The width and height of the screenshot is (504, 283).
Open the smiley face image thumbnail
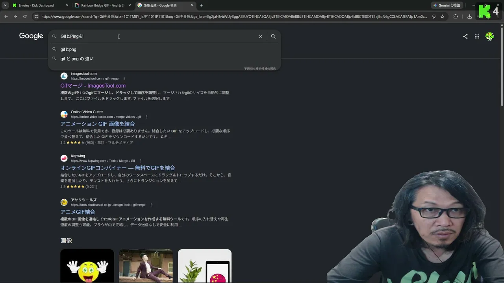tap(87, 266)
